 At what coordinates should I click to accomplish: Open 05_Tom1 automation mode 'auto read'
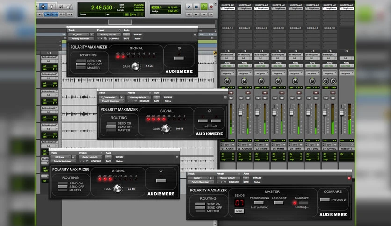click(295, 66)
